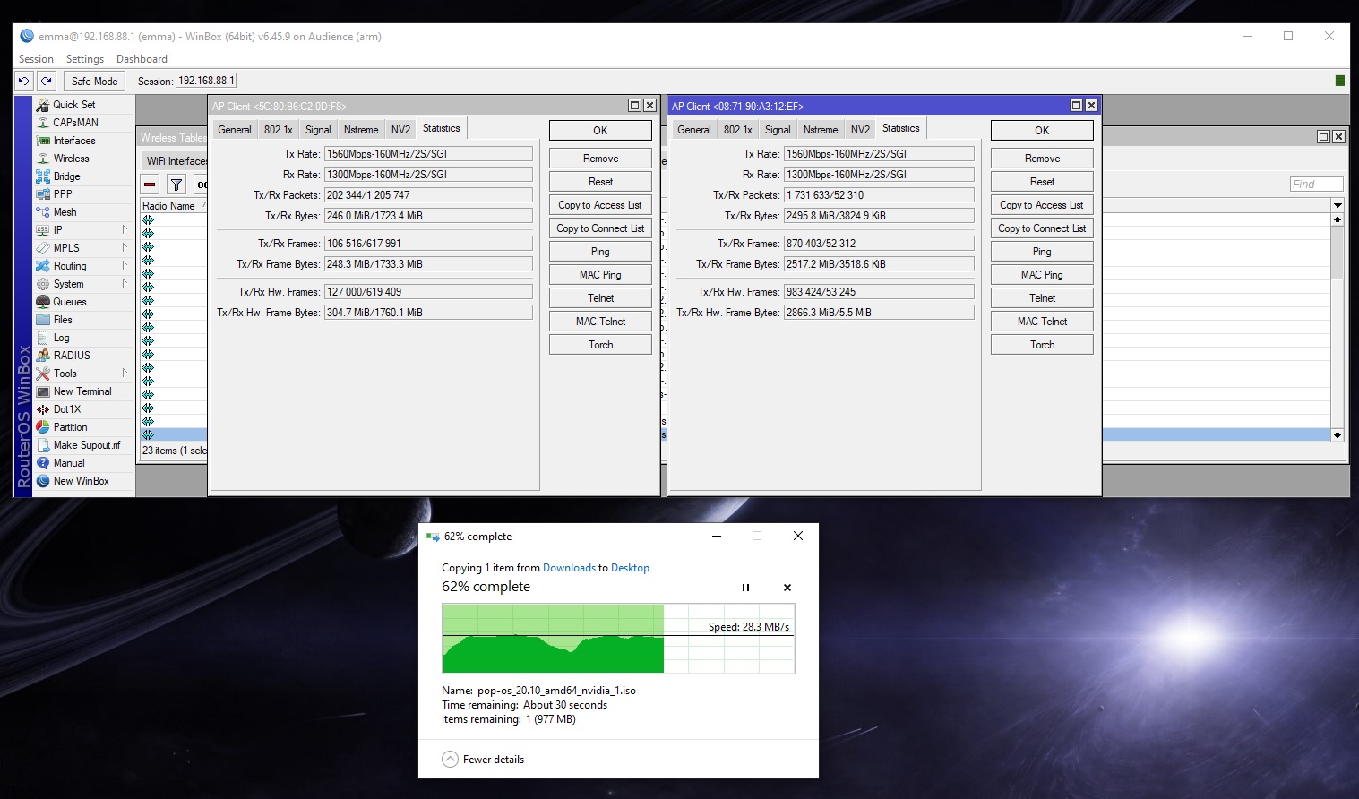Open Quick Set in the WinBox sidebar

tap(73, 105)
